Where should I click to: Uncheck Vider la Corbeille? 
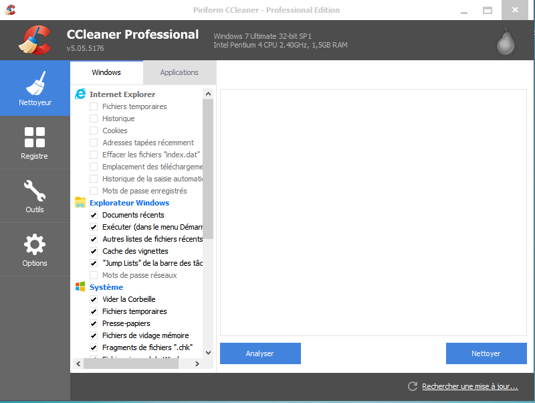[94, 299]
